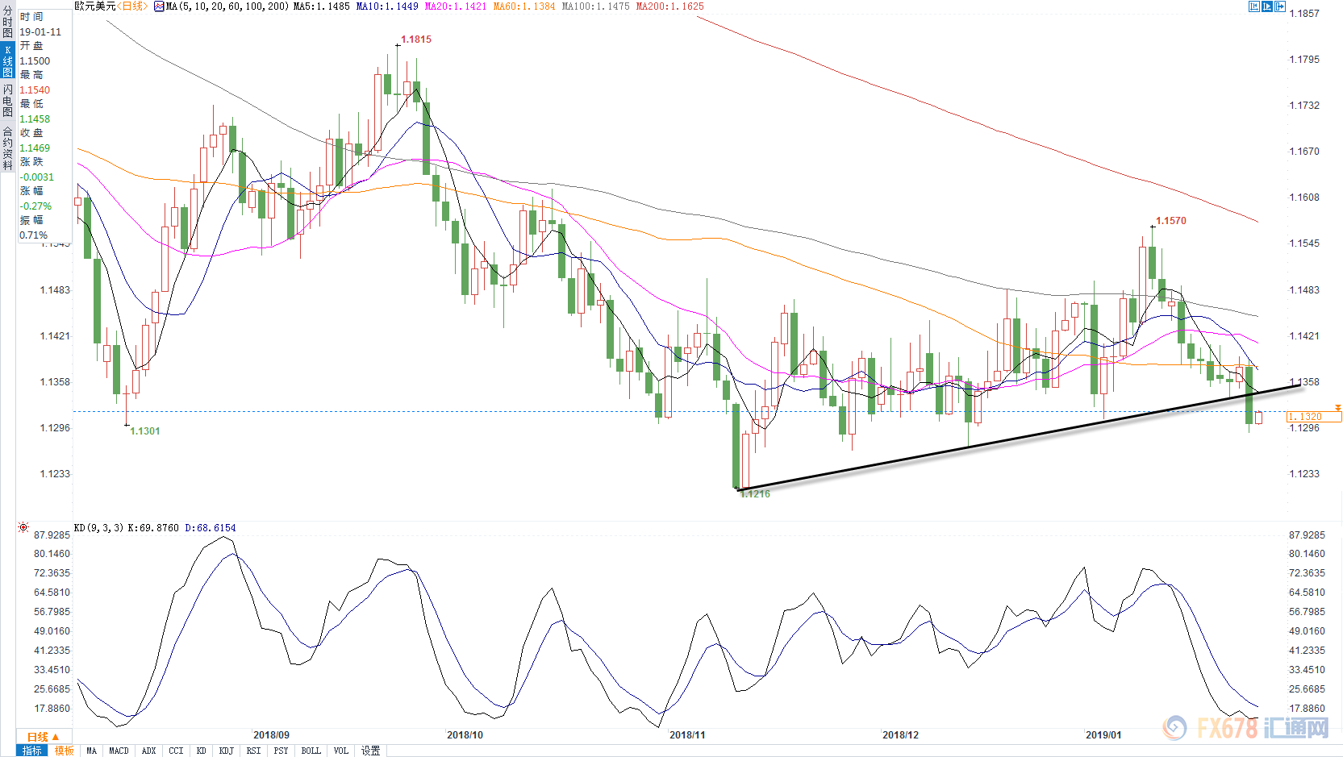Screen dimensions: 1343x757
Task: Switch to the PSY indicator tab
Action: (282, 751)
